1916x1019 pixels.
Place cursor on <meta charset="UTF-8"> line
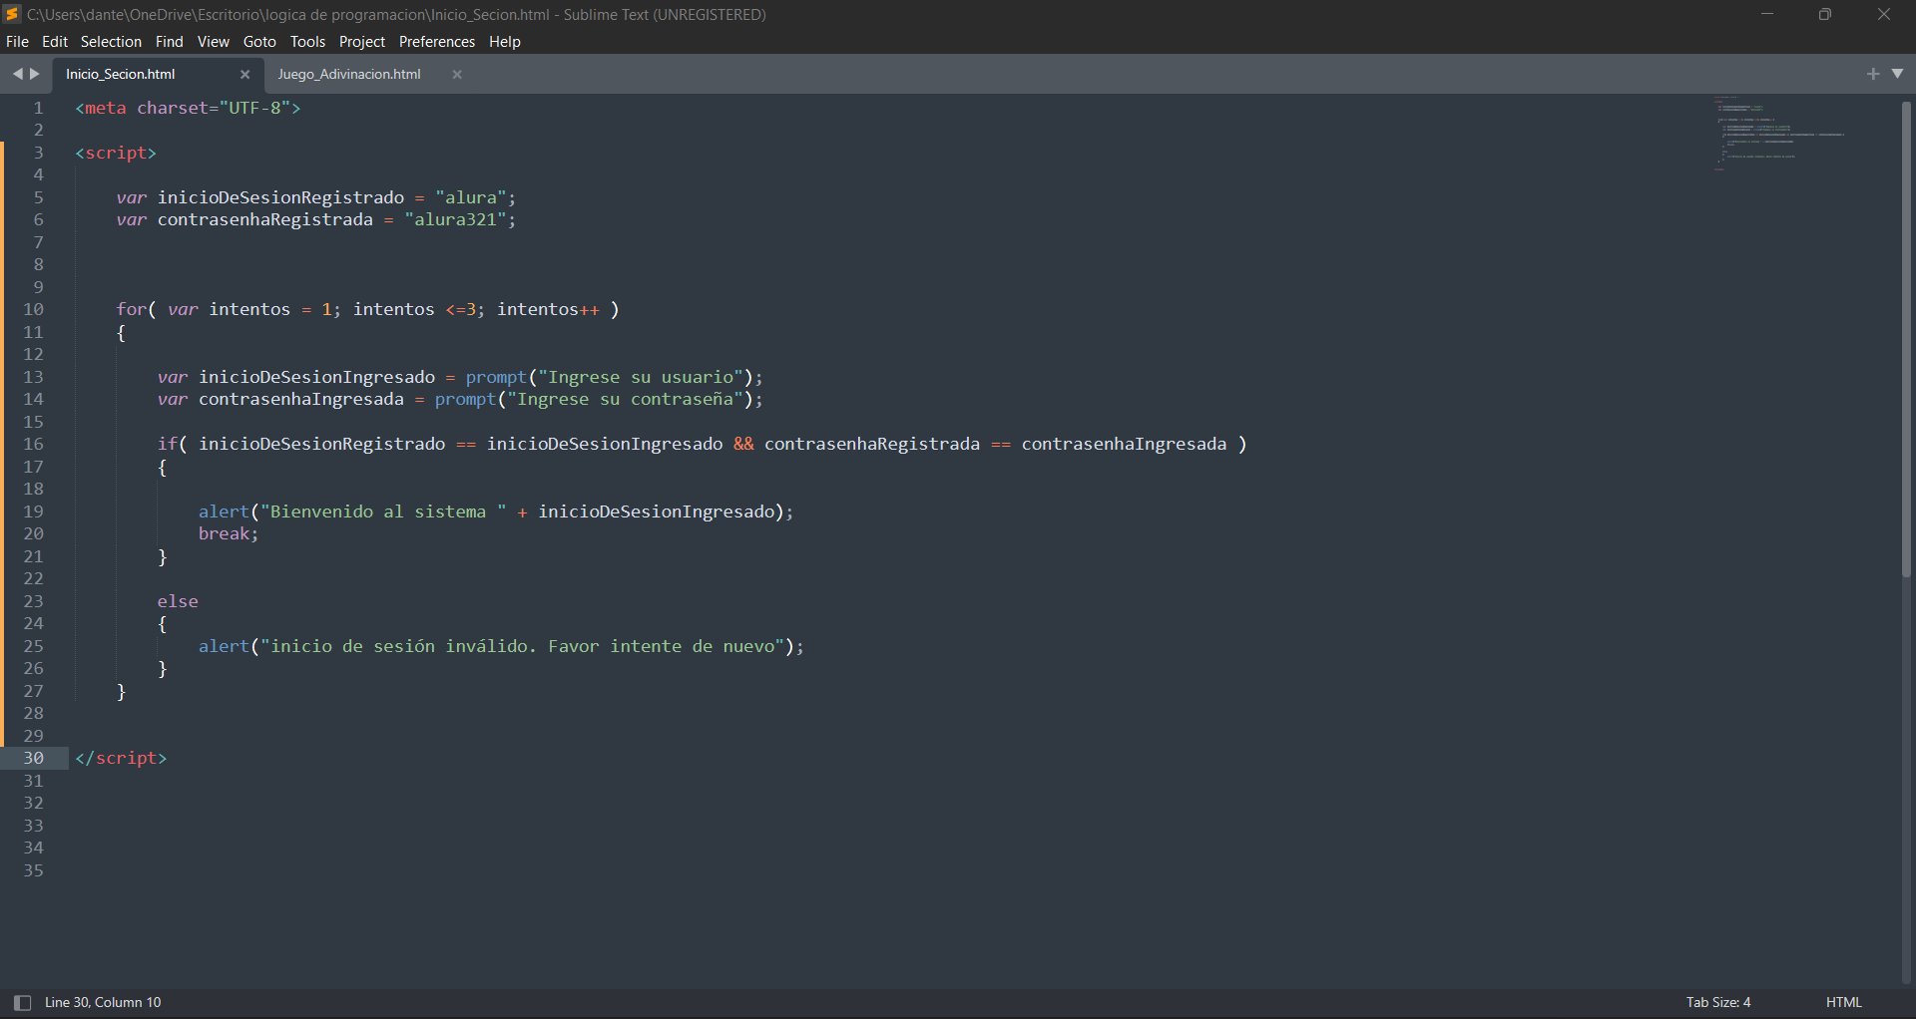[x=188, y=108]
